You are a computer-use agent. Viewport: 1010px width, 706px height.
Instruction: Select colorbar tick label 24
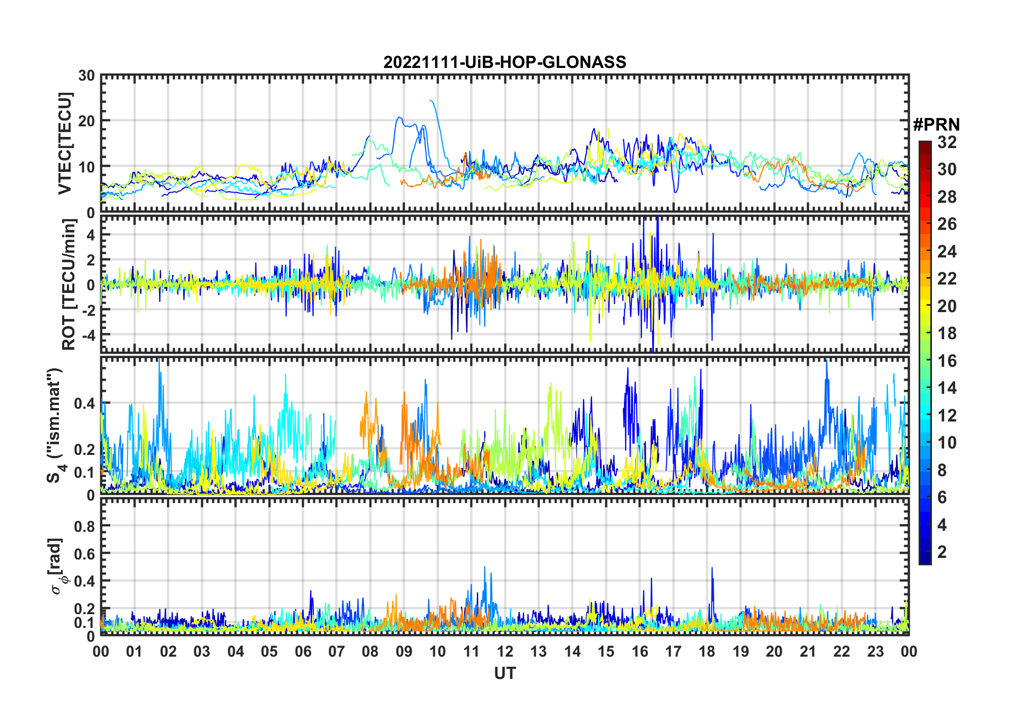click(947, 252)
